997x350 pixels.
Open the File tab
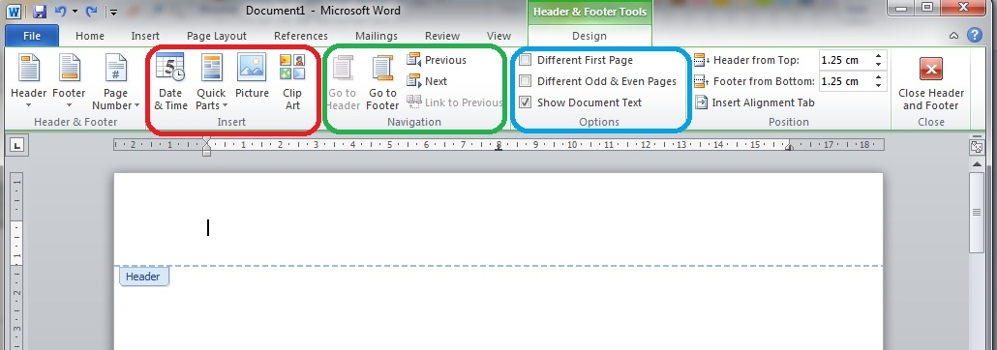point(32,36)
